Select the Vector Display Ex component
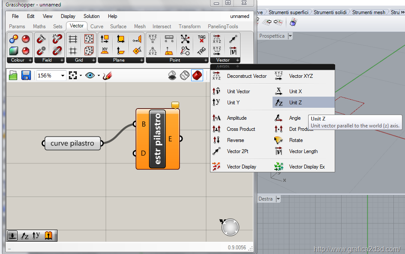 click(306, 167)
